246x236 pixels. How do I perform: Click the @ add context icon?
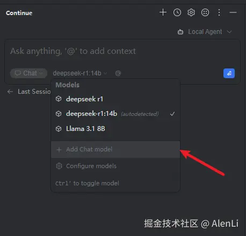pos(118,73)
